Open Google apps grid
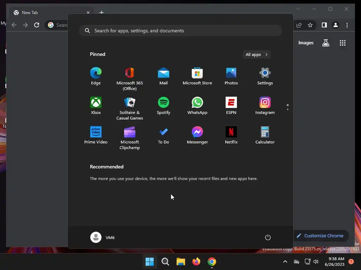This screenshot has width=361, height=270. (x=343, y=43)
